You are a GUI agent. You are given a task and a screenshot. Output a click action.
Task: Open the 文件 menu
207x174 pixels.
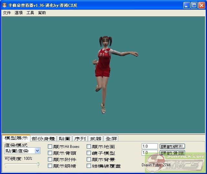(7, 13)
